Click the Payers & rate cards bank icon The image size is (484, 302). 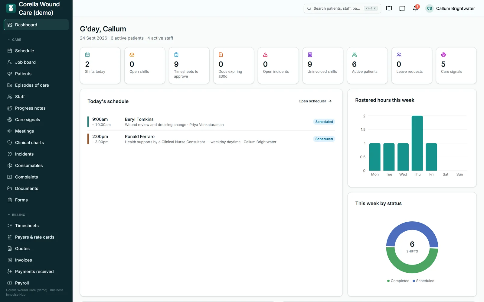pyautogui.click(x=10, y=237)
